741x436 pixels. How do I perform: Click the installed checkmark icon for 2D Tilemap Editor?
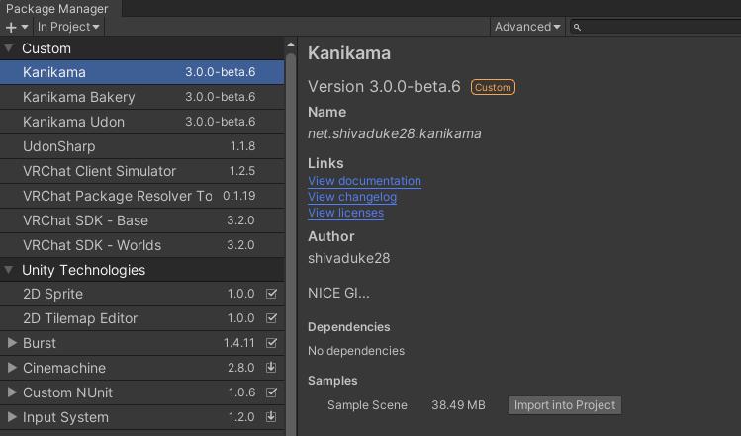click(271, 318)
